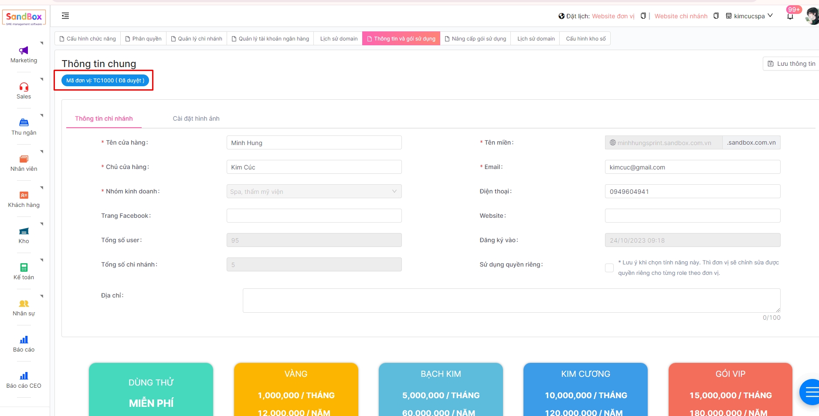Image resolution: width=819 pixels, height=416 pixels.
Task: Copy the Website chi nhánh link icon
Action: (716, 16)
